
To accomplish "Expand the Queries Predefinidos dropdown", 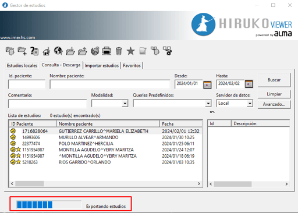I will [x=208, y=104].
